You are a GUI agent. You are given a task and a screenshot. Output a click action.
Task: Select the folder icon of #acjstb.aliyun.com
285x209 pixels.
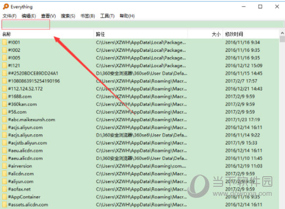coord(5,143)
